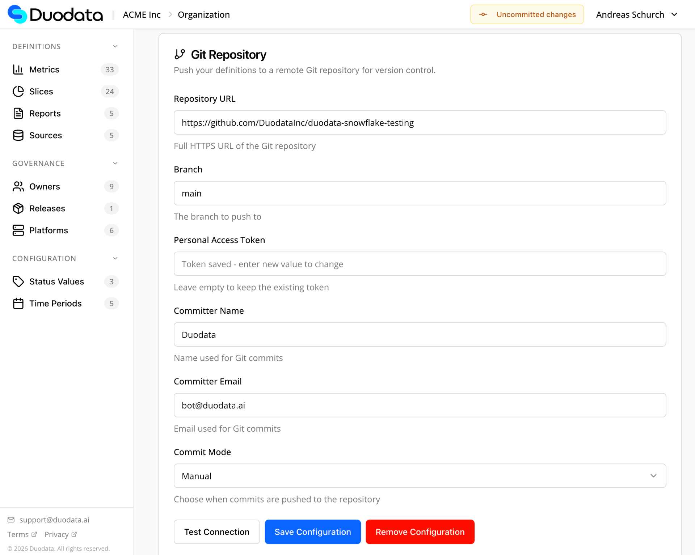The width and height of the screenshot is (695, 555).
Task: Open Reports via its document icon
Action: 18,113
